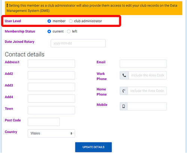The width and height of the screenshot is (187, 153).
Task: Set membership status to current
Action: [49, 31]
